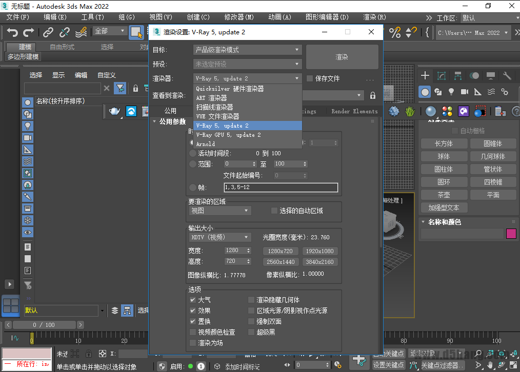
Task: Toggle the scene explorer filter funnel
Action: tap(120, 88)
